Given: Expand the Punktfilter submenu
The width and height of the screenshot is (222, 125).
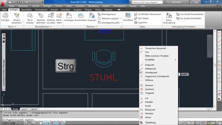Looking at the screenshot, I should pos(159,60).
